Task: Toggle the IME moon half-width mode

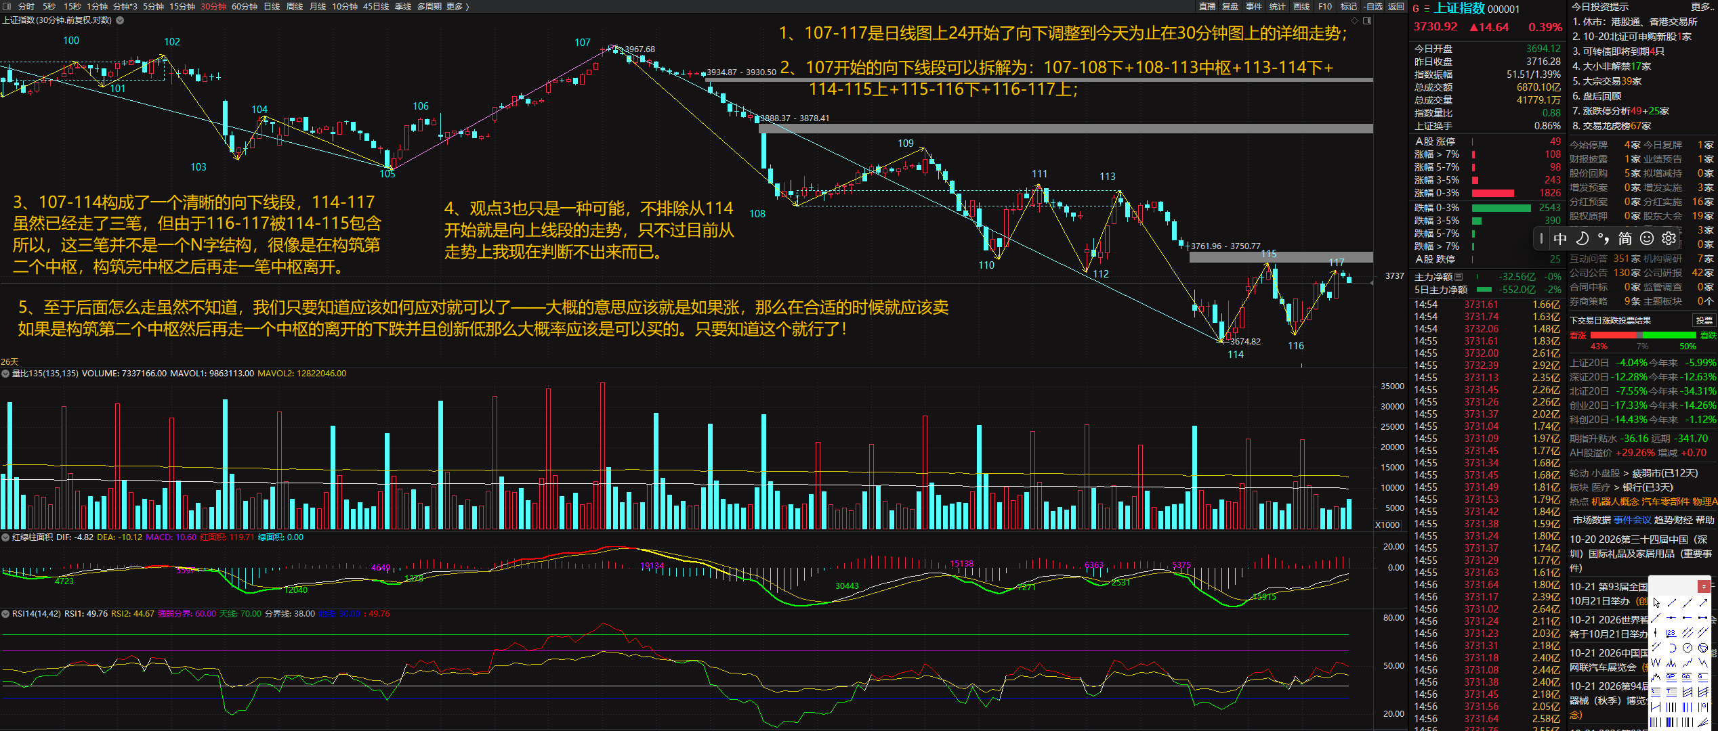Action: pyautogui.click(x=1582, y=238)
